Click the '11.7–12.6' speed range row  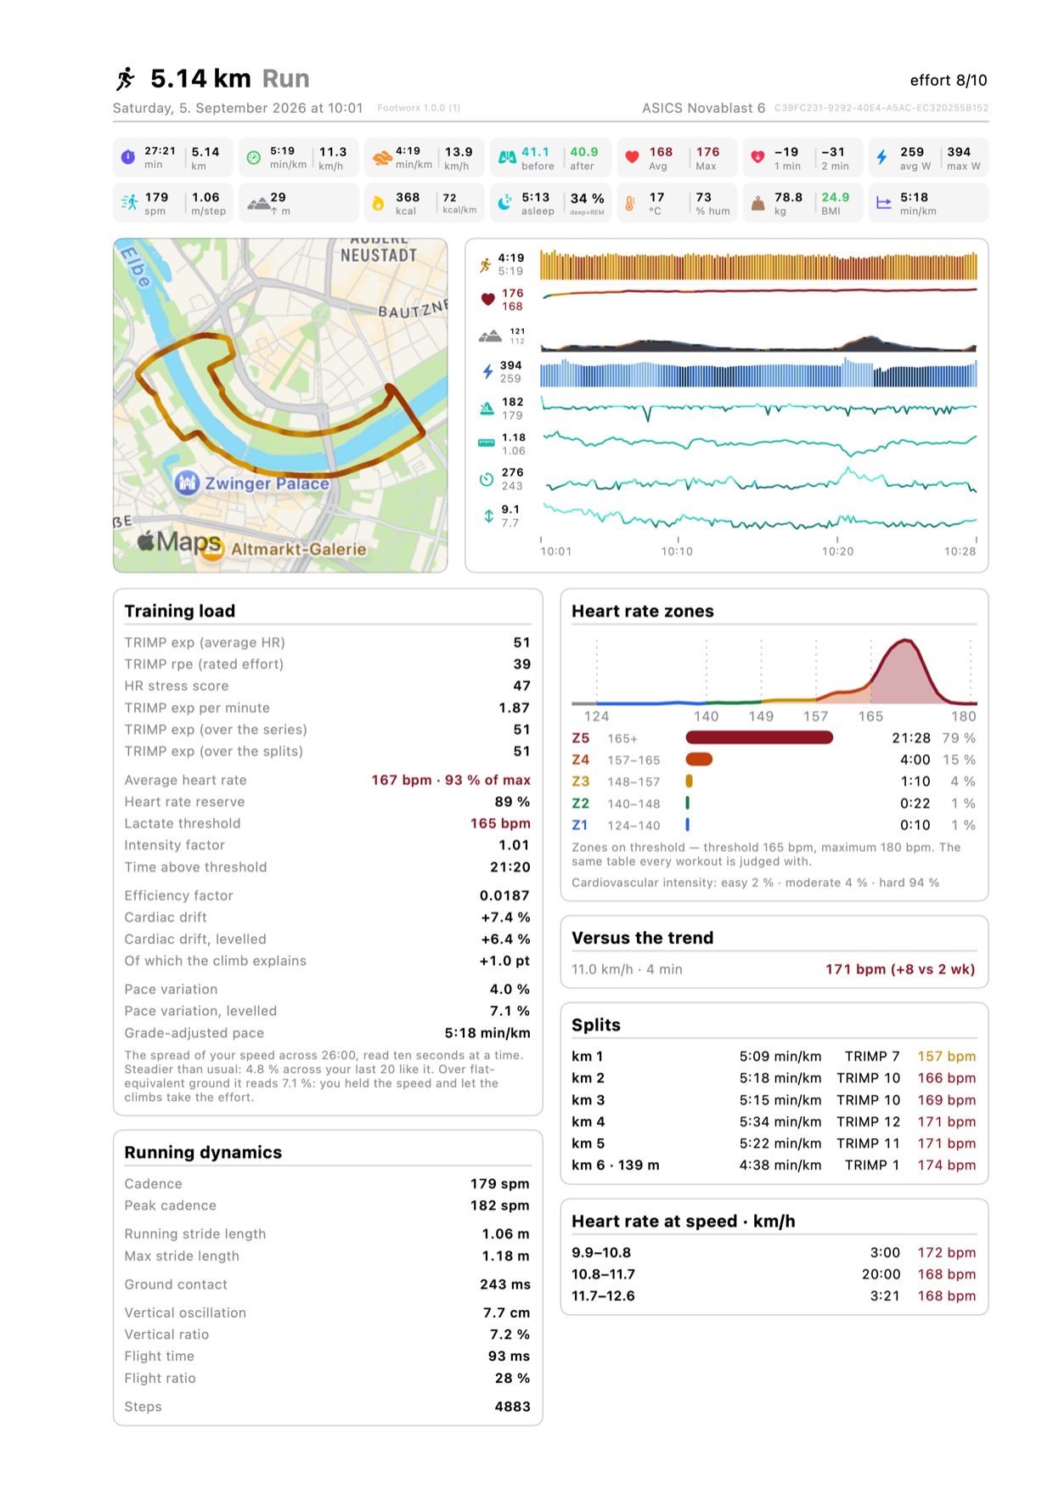(x=774, y=1295)
